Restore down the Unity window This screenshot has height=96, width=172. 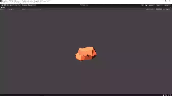click(x=166, y=1)
